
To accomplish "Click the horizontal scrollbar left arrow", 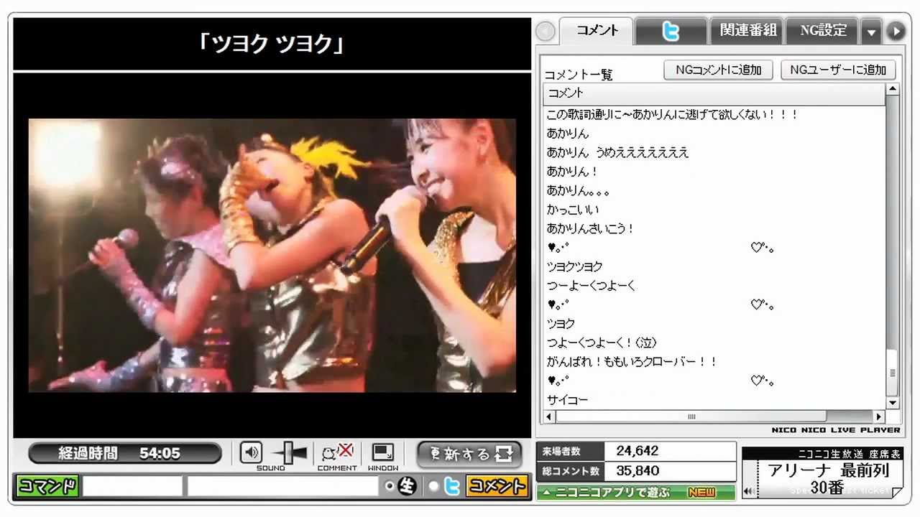I will point(550,416).
